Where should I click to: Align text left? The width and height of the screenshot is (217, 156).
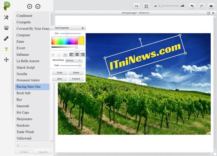click(71, 54)
